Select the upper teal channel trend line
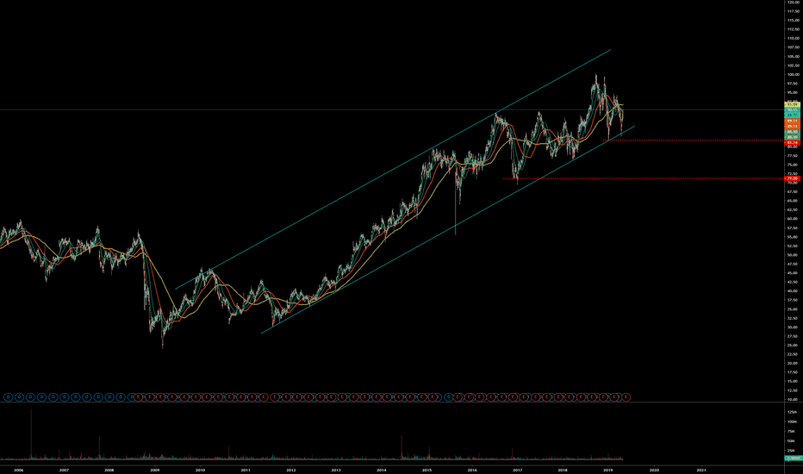 (x=393, y=170)
